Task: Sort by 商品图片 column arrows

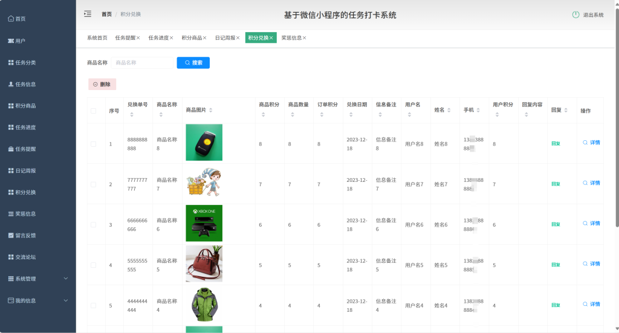Action: [211, 110]
